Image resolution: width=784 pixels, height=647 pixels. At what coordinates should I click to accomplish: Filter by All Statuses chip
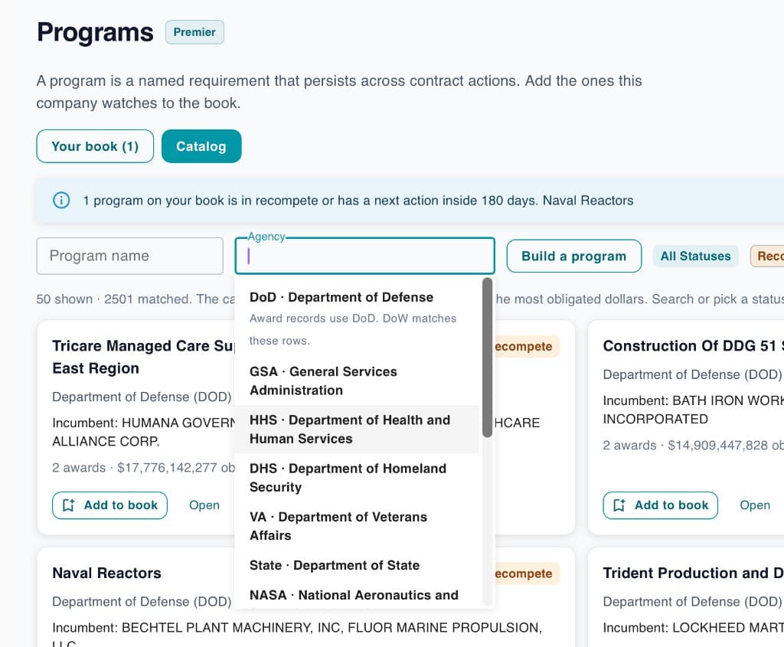point(695,256)
